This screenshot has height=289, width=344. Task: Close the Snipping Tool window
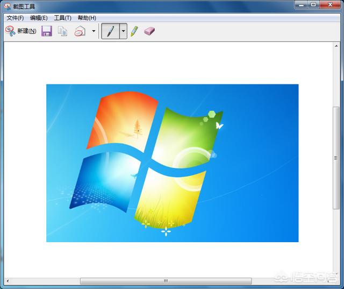(x=330, y=5)
